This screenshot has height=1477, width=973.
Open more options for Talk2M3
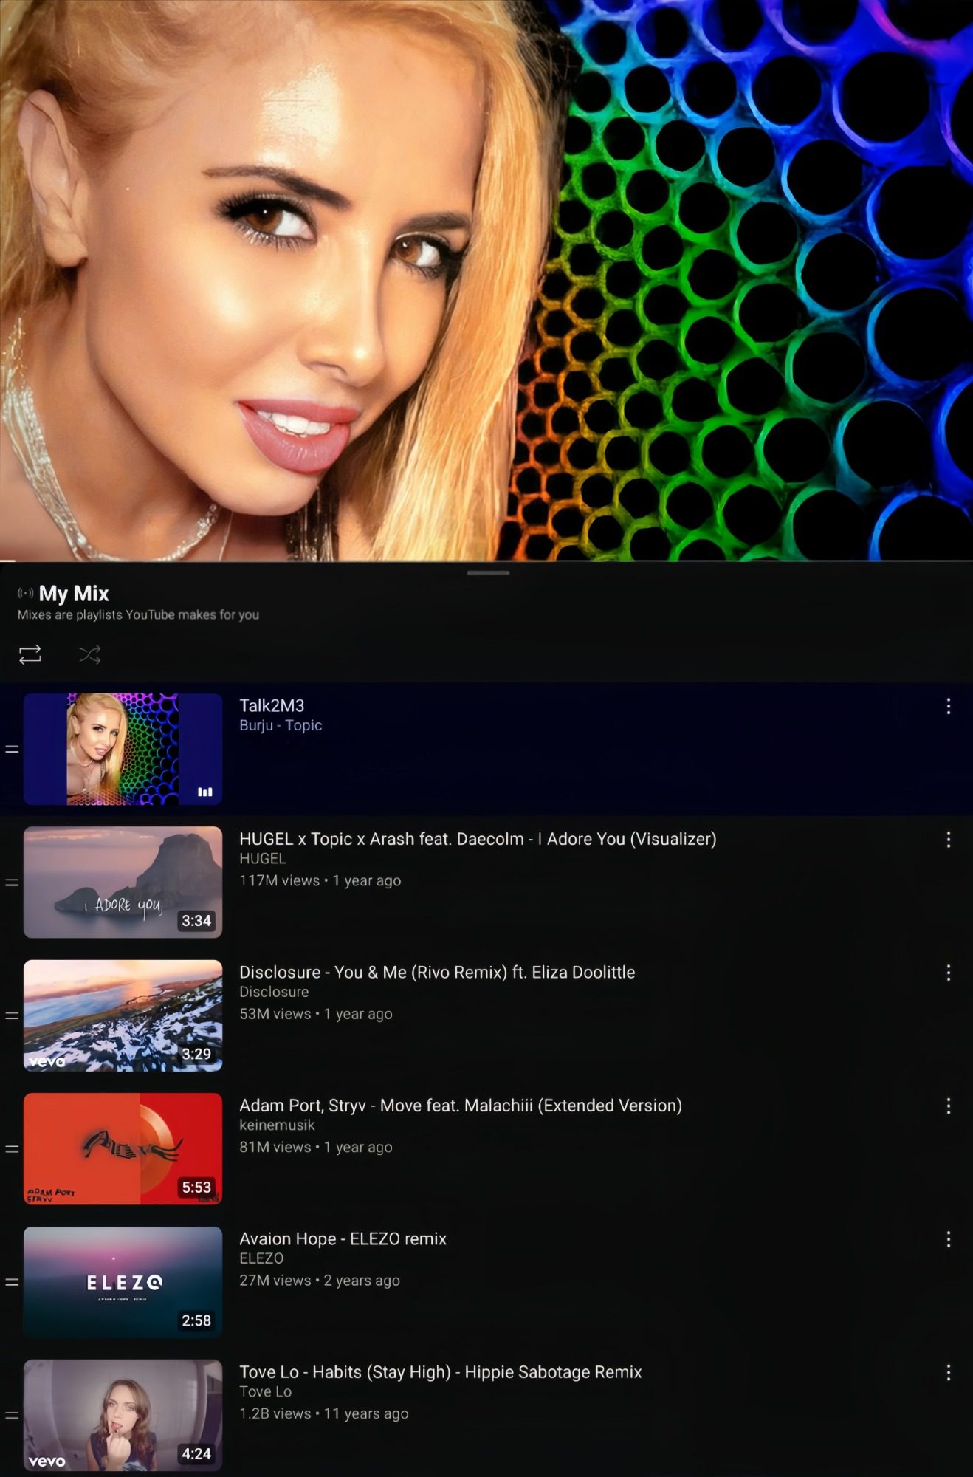coord(948,707)
